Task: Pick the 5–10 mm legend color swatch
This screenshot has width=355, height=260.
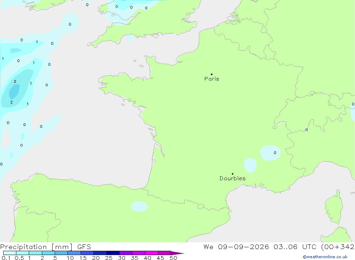Action: pyautogui.click(x=61, y=253)
